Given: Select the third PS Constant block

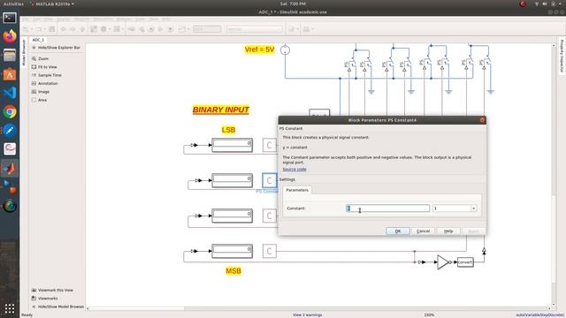Looking at the screenshot, I should [x=269, y=216].
